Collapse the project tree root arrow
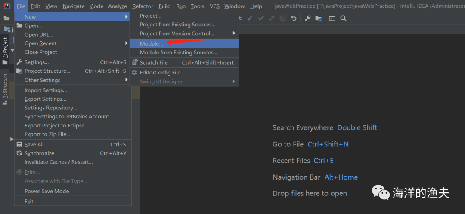Screen dimensions: 465x214 (x=12, y=50)
